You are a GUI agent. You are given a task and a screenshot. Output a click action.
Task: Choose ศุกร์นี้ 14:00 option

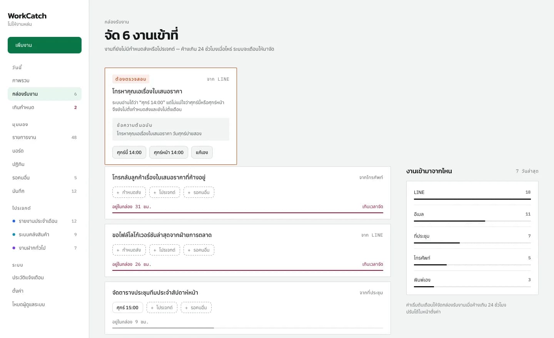click(129, 152)
